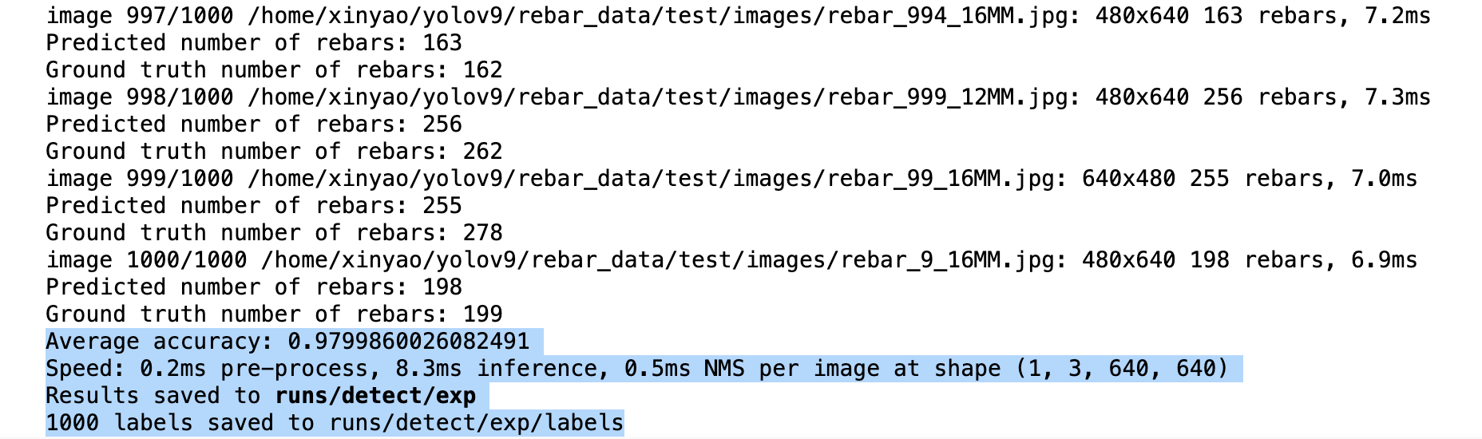
Task: Click the shape '(1, 3, 640, 640)' text
Action: 1121,369
